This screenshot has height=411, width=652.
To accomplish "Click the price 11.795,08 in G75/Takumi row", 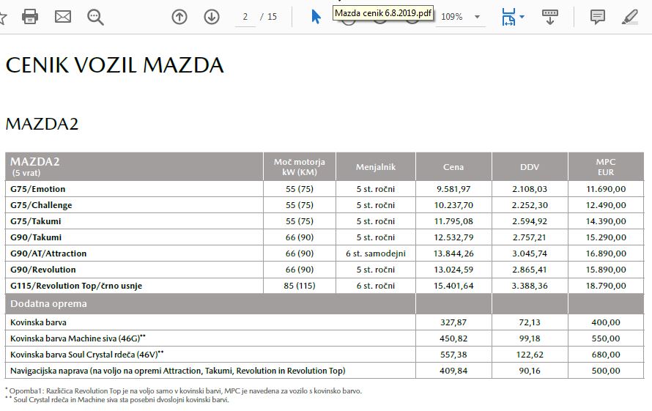I will point(453,221).
